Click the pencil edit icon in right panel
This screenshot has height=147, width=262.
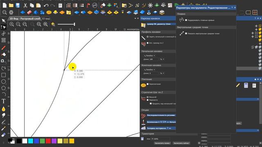(x=238, y=85)
